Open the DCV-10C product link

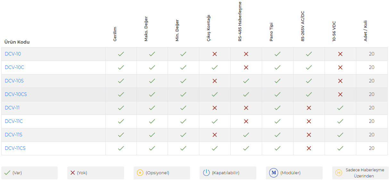coord(14,67)
